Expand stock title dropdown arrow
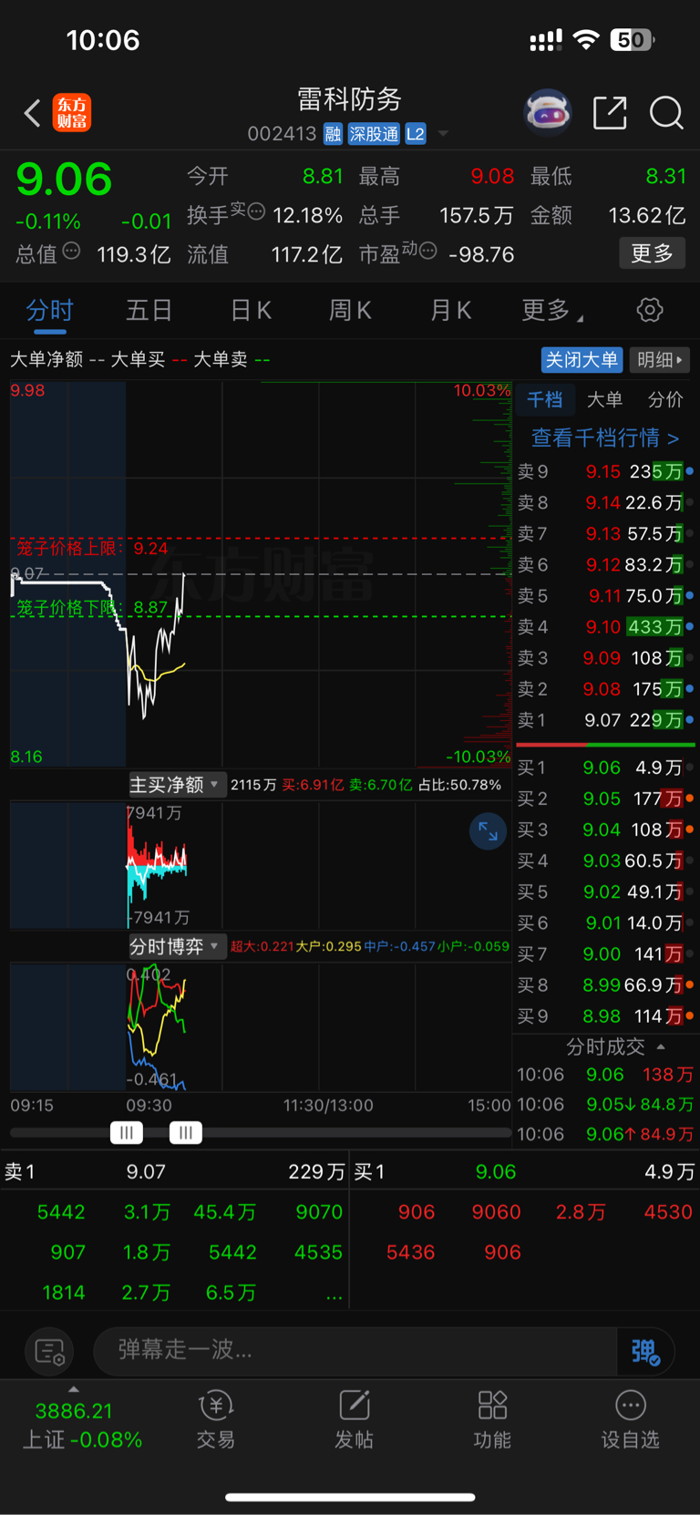Viewport: 700px width, 1515px height. (x=443, y=134)
